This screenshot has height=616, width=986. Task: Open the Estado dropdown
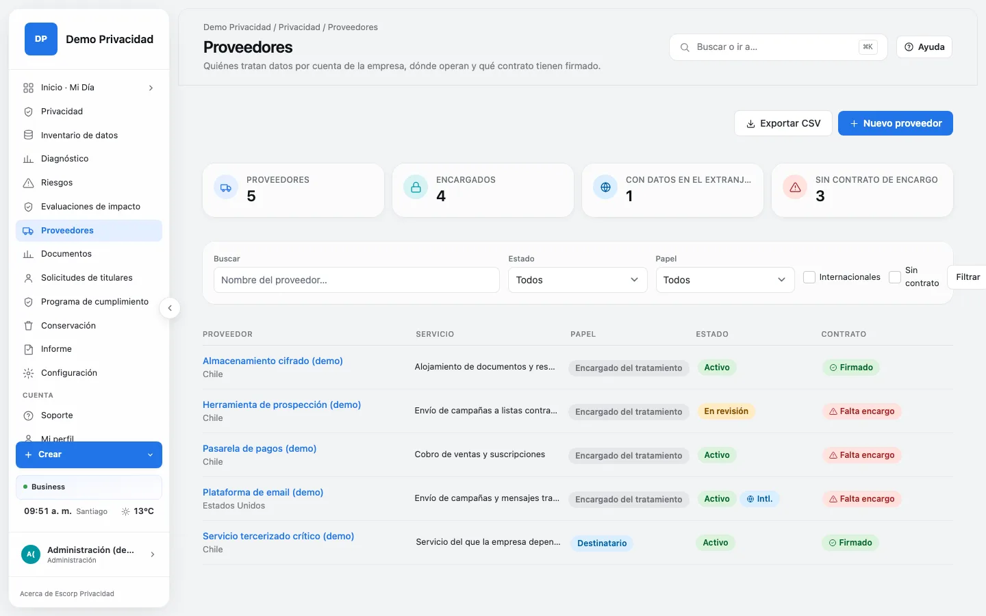pos(577,280)
